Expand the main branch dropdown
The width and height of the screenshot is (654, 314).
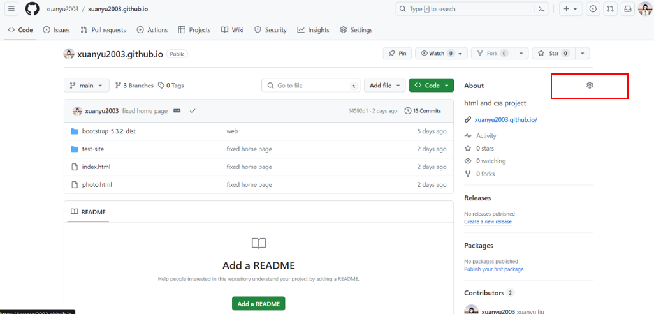tap(87, 86)
